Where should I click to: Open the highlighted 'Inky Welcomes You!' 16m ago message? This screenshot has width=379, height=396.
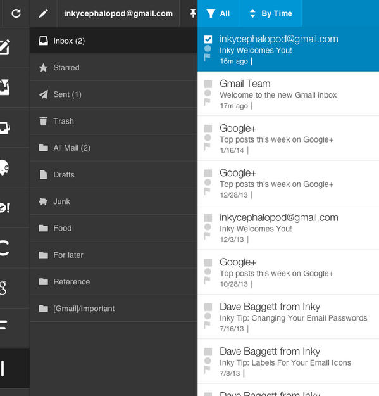click(289, 49)
